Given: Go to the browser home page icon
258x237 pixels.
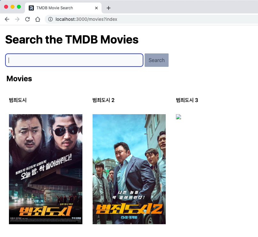Looking at the screenshot, I should pyautogui.click(x=38, y=19).
